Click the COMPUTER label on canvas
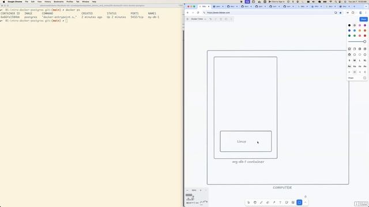This screenshot has height=207, width=369. [x=282, y=187]
